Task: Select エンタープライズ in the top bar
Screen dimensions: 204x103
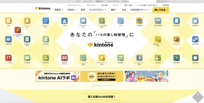Action: pos(113,1)
